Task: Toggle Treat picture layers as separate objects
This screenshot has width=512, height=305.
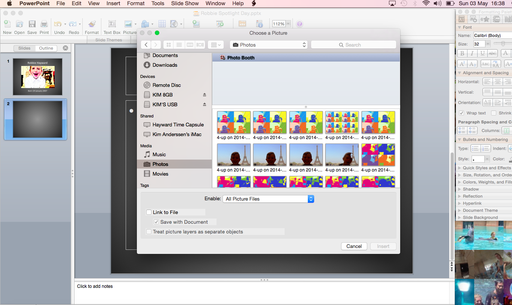Action: tap(149, 232)
